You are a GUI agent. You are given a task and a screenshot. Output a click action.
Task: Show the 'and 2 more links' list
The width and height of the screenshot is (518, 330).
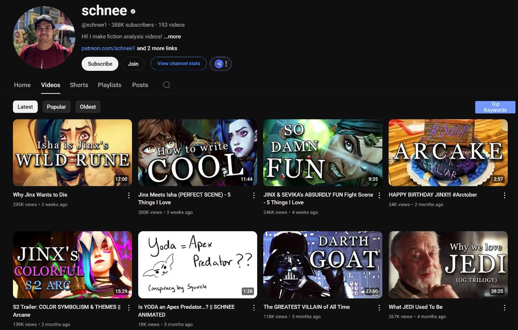[x=157, y=48]
